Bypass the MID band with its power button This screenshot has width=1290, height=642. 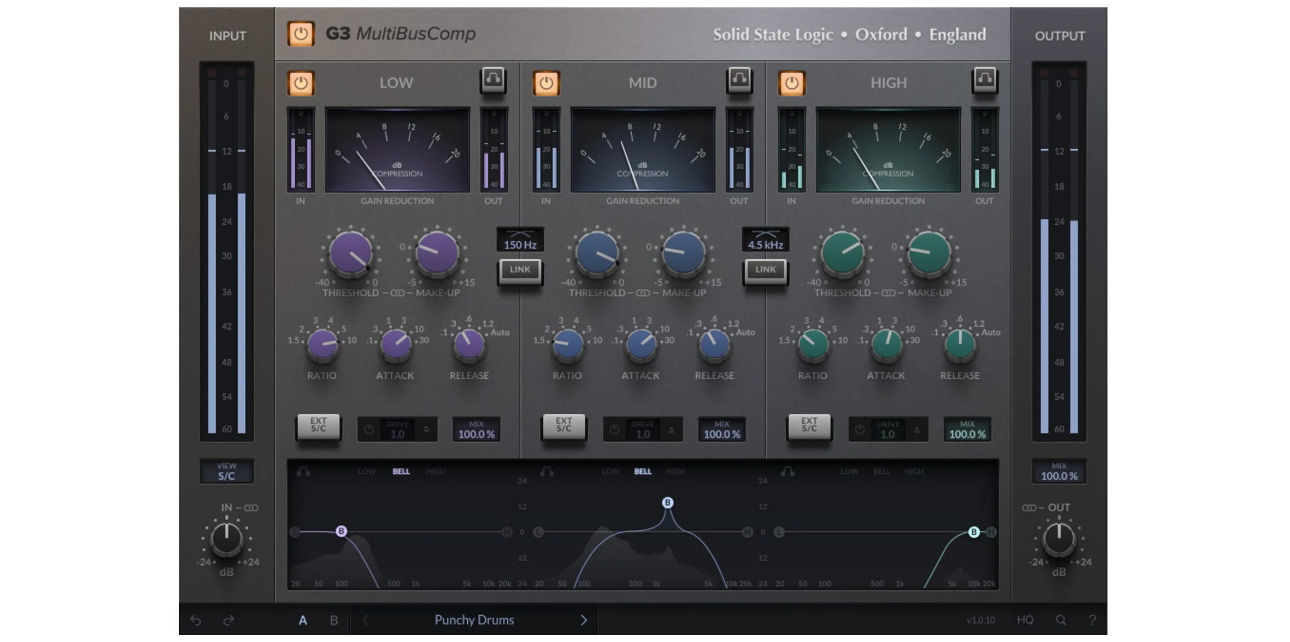click(546, 83)
